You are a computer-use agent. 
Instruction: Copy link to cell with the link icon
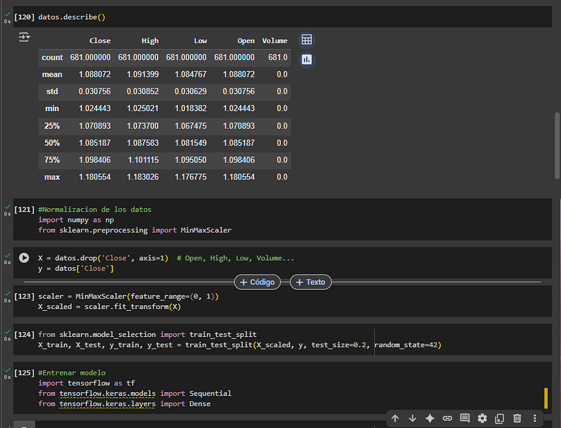click(447, 418)
